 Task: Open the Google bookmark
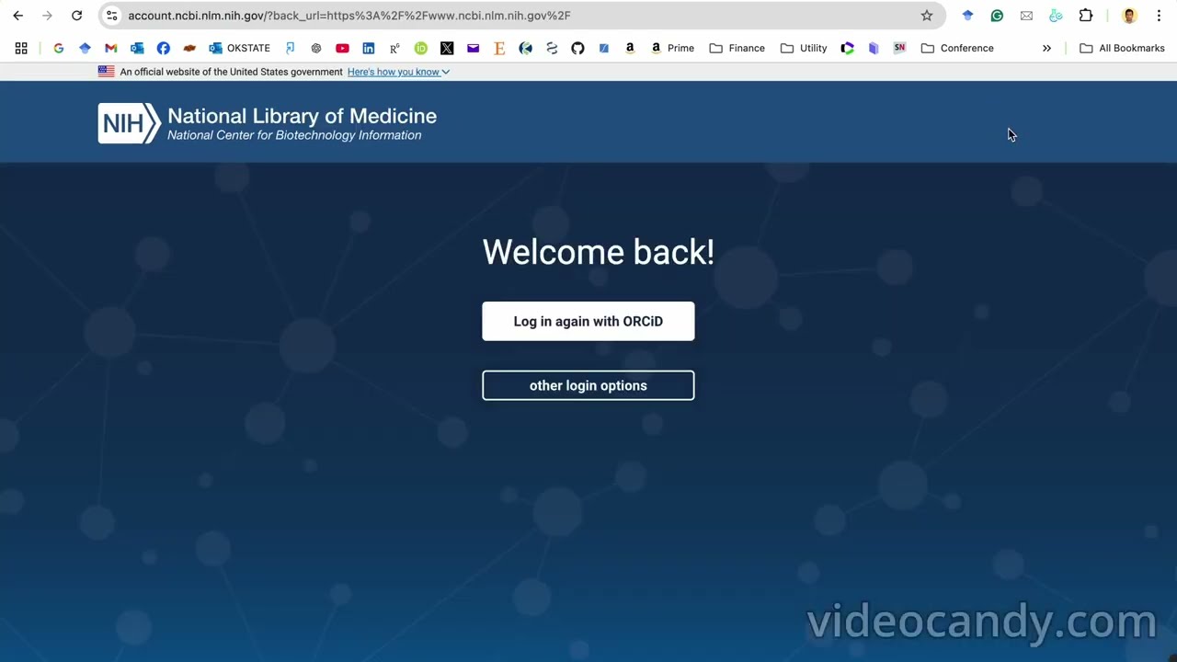pyautogui.click(x=59, y=48)
